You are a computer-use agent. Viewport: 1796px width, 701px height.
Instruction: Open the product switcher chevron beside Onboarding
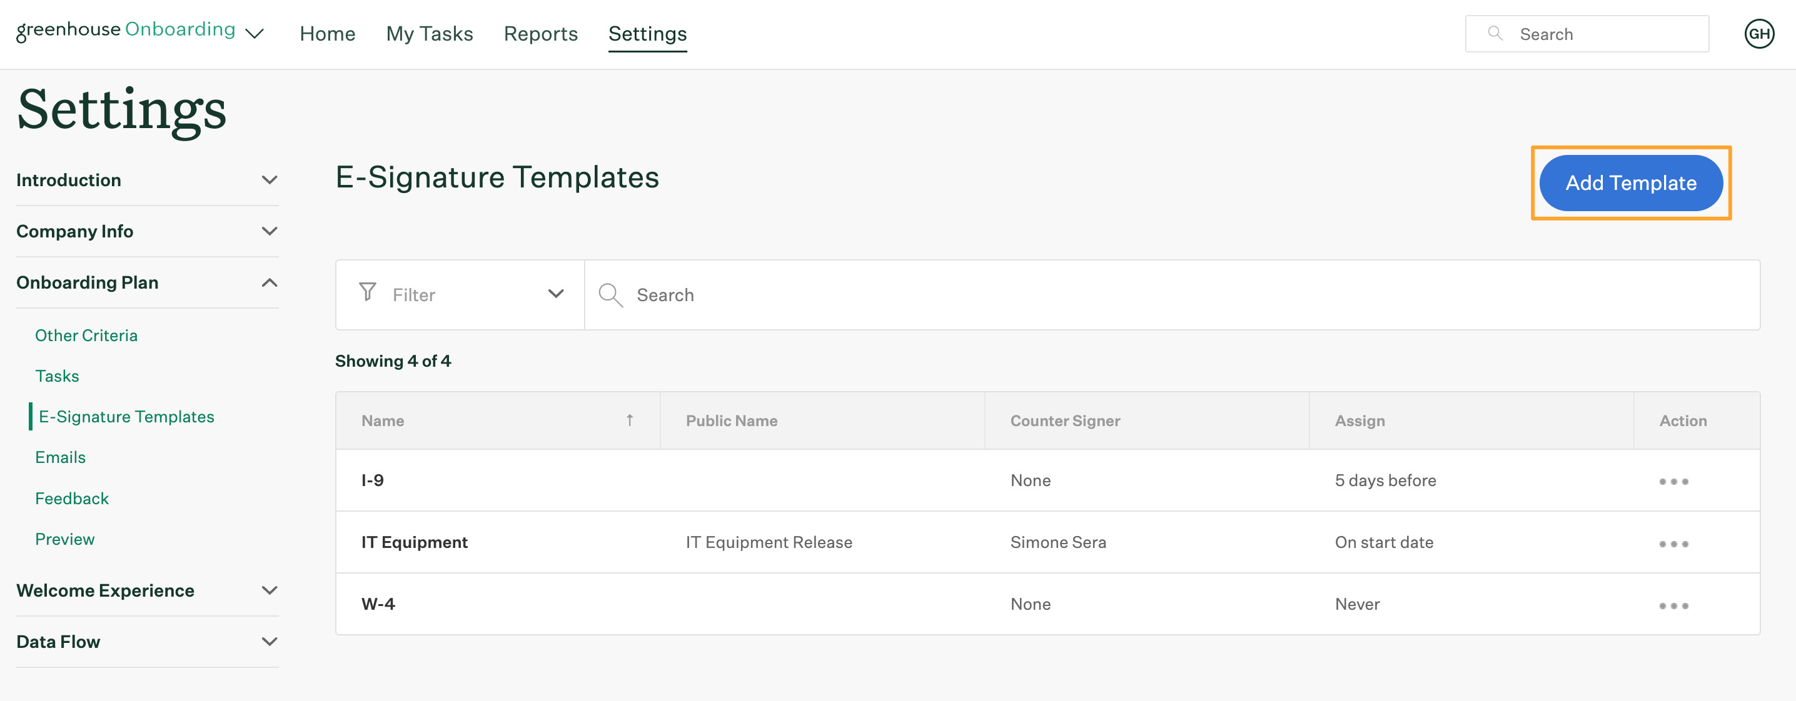pyautogui.click(x=255, y=34)
